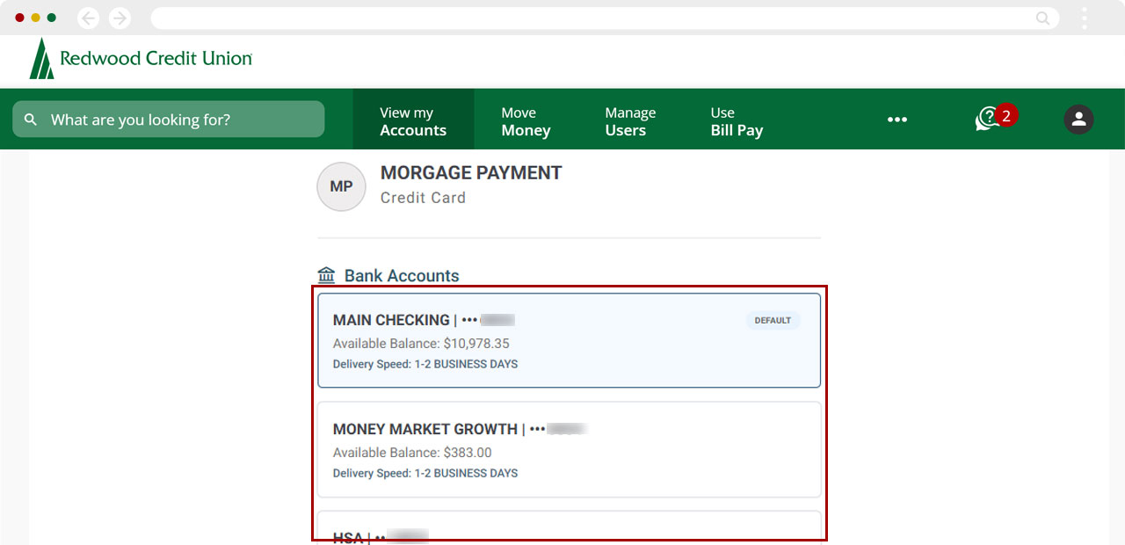Open Use Bill Pay
The width and height of the screenshot is (1125, 545).
tap(737, 119)
